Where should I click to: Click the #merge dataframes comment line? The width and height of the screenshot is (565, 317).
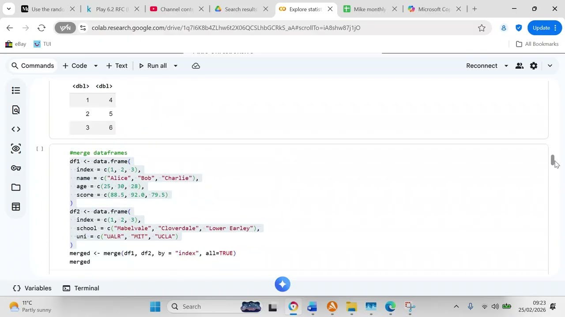click(x=98, y=153)
